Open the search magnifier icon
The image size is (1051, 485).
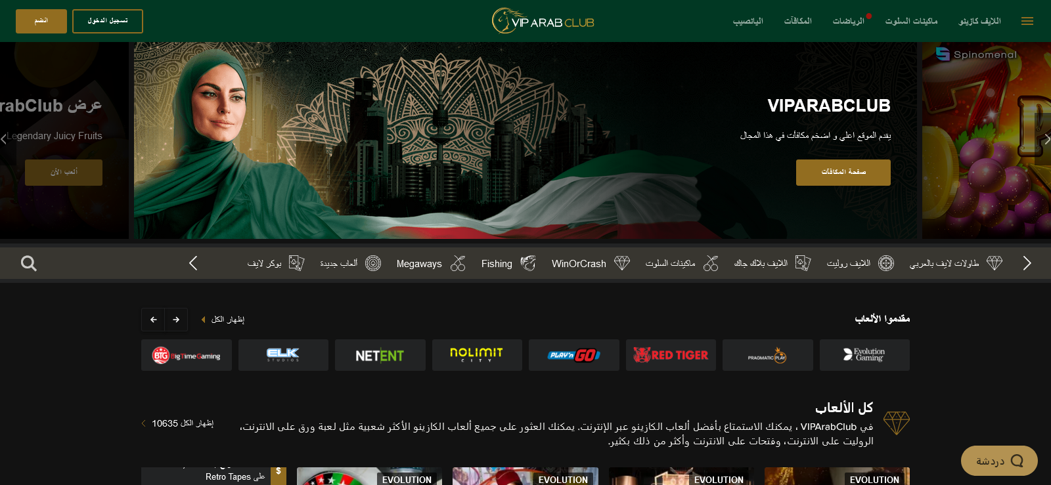[29, 263]
